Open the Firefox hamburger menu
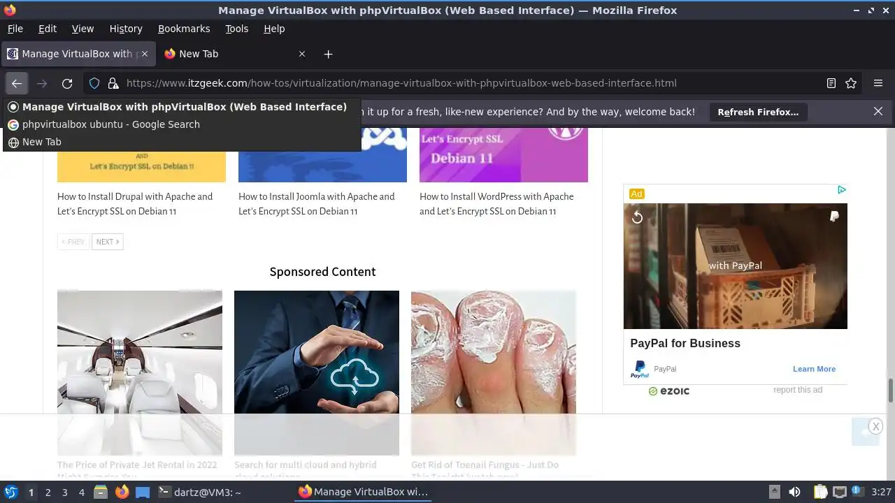Screen dimensions: 895x503 point(878,83)
